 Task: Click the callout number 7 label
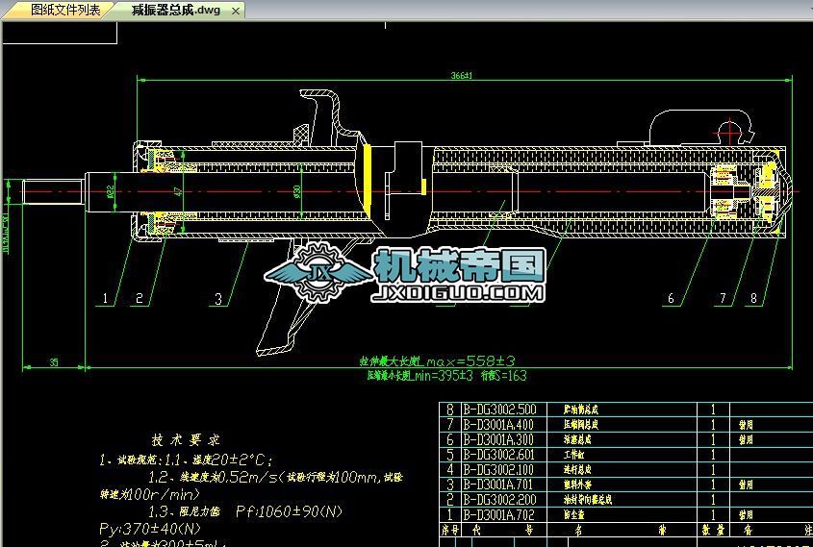point(723,298)
